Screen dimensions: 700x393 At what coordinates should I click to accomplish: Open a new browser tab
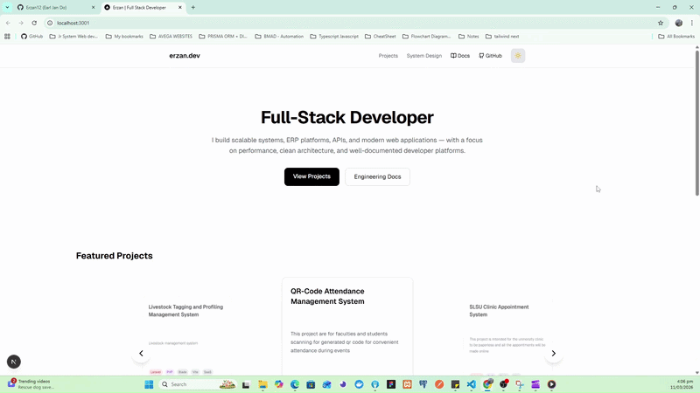[x=193, y=8]
